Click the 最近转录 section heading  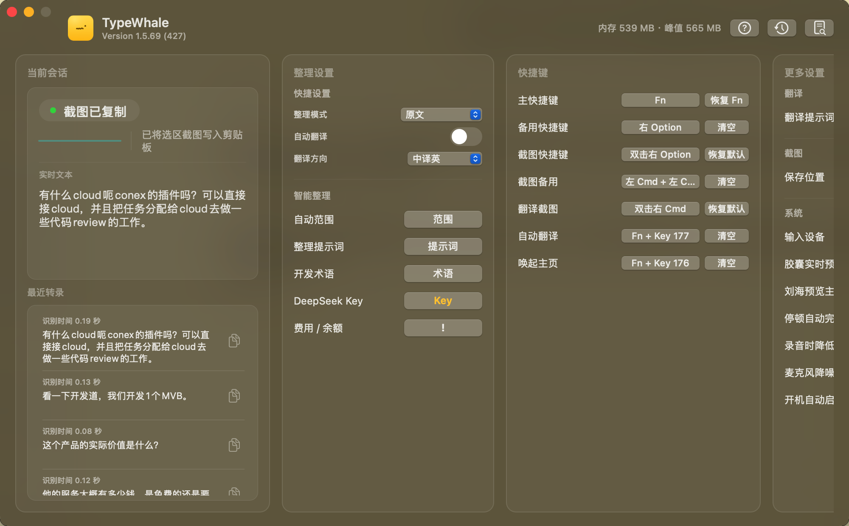click(x=45, y=292)
